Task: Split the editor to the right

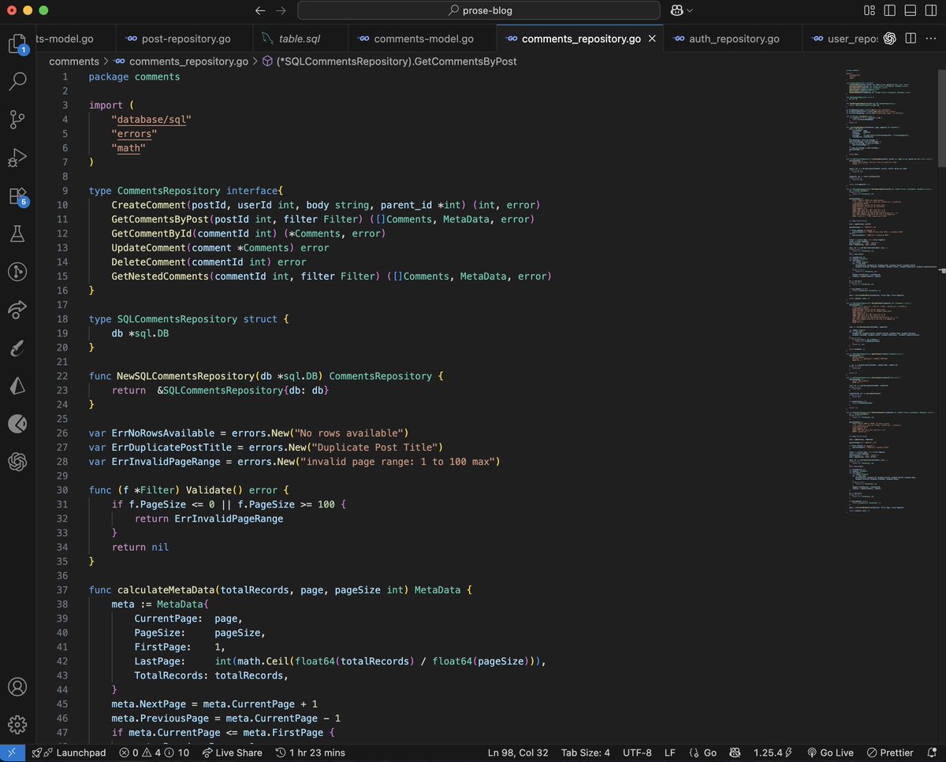Action: (910, 39)
